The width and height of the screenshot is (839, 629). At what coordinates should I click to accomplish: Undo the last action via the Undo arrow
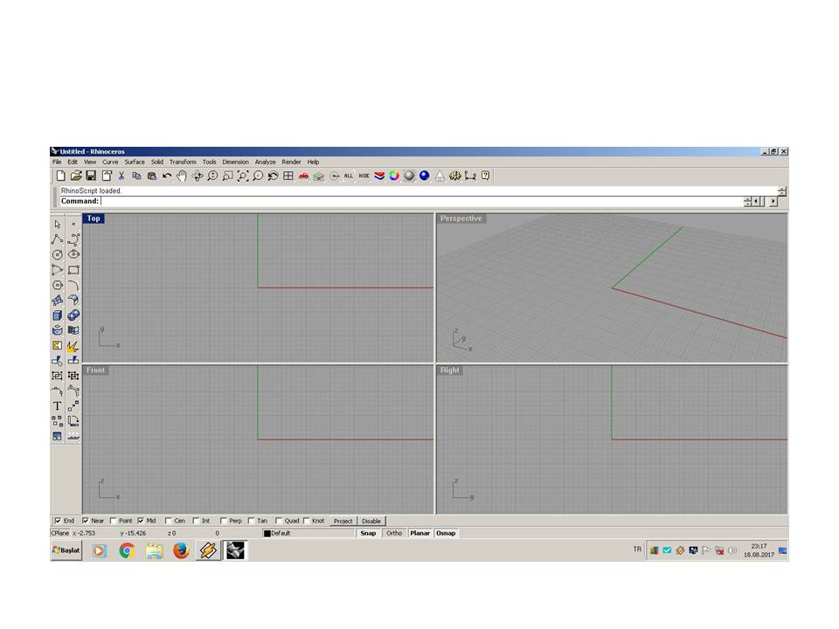point(167,176)
